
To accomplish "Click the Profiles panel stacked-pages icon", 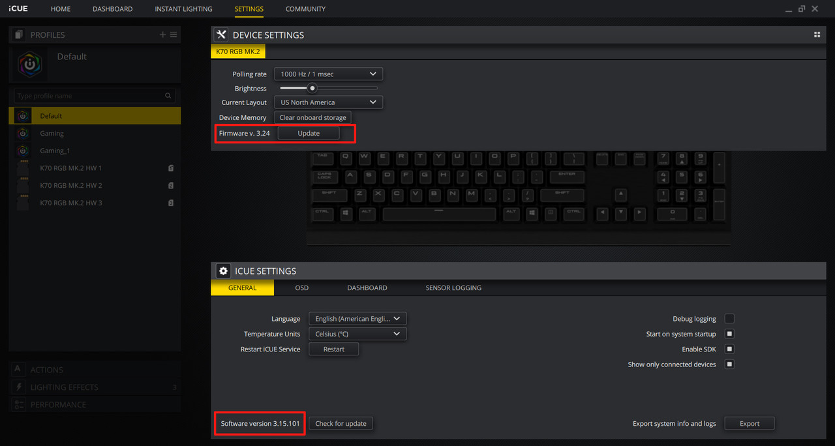I will pyautogui.click(x=18, y=35).
